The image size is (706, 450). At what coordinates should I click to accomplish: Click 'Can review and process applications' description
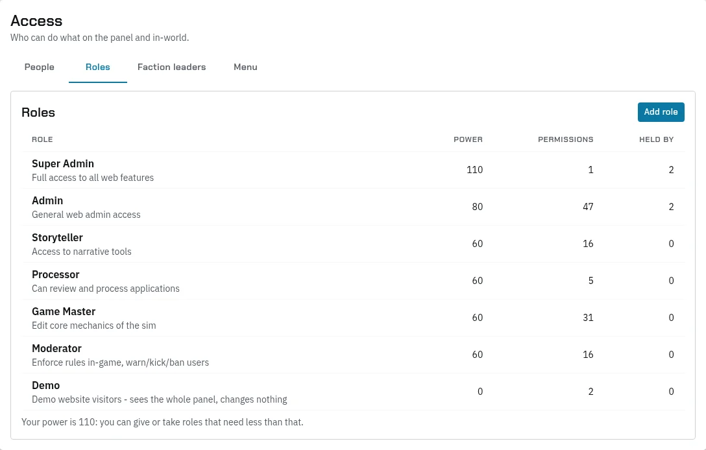pyautogui.click(x=105, y=289)
